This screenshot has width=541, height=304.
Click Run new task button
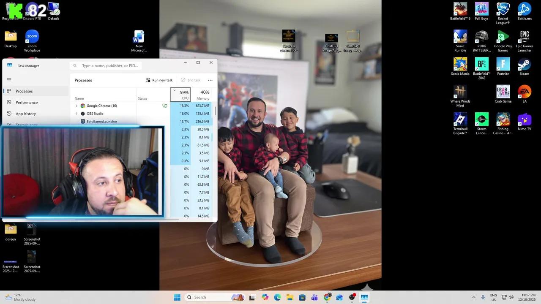pyautogui.click(x=159, y=80)
